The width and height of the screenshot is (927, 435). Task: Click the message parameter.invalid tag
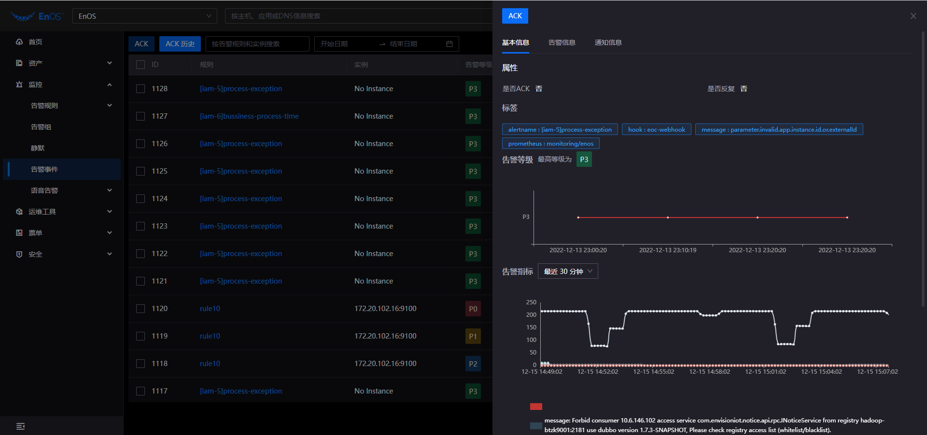pyautogui.click(x=779, y=130)
